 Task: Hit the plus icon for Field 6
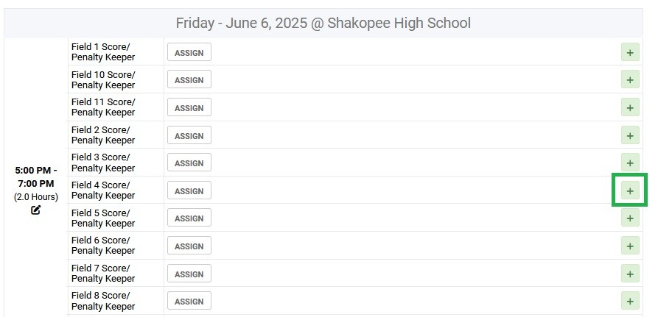629,246
